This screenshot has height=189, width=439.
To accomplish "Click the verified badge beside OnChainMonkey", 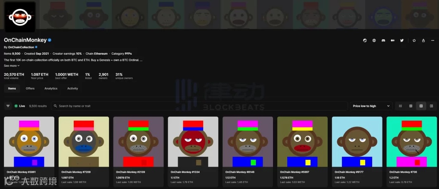I will (x=50, y=40).
